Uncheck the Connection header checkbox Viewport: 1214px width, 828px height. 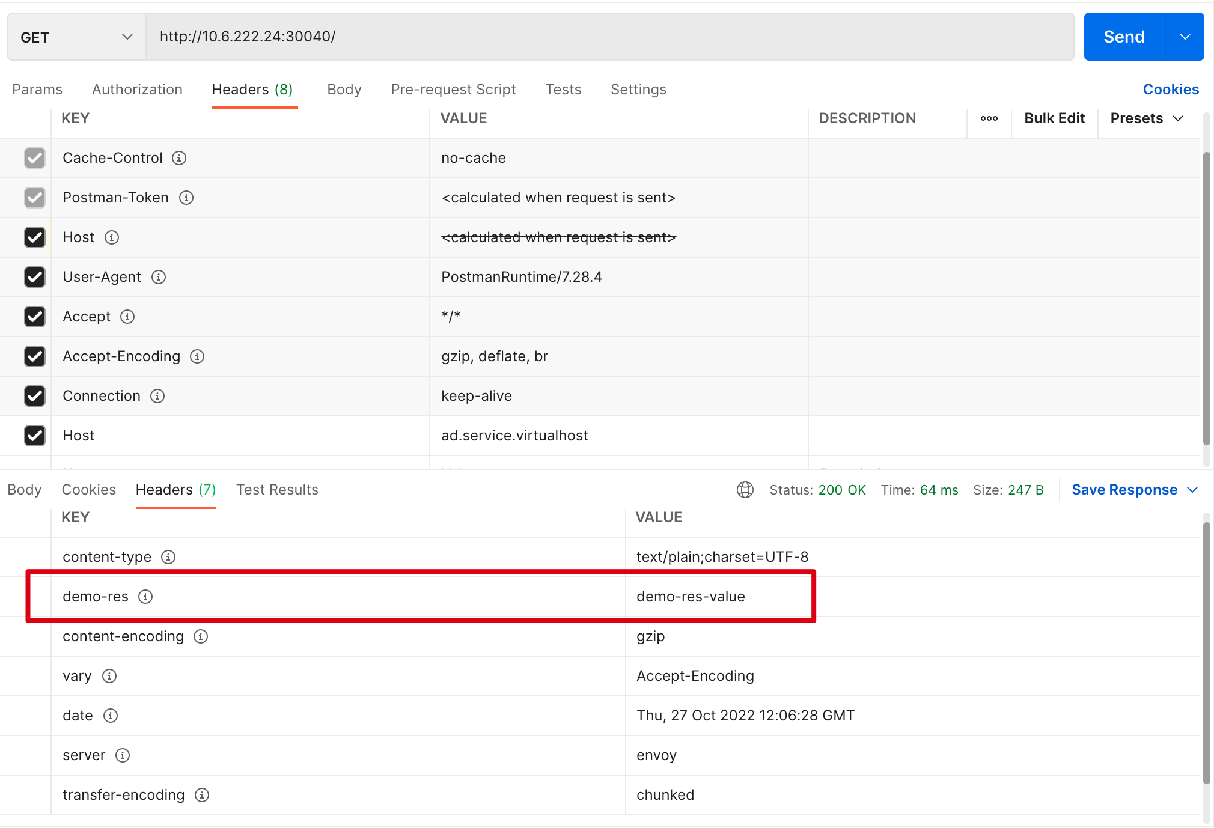(x=35, y=396)
